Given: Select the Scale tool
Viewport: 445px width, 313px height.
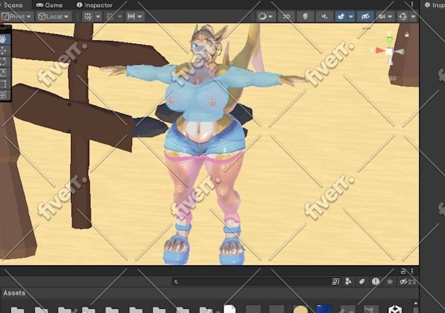Looking at the screenshot, I should [3, 73].
